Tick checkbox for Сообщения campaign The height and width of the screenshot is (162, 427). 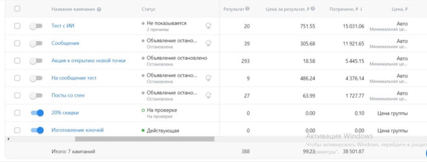coord(17,43)
